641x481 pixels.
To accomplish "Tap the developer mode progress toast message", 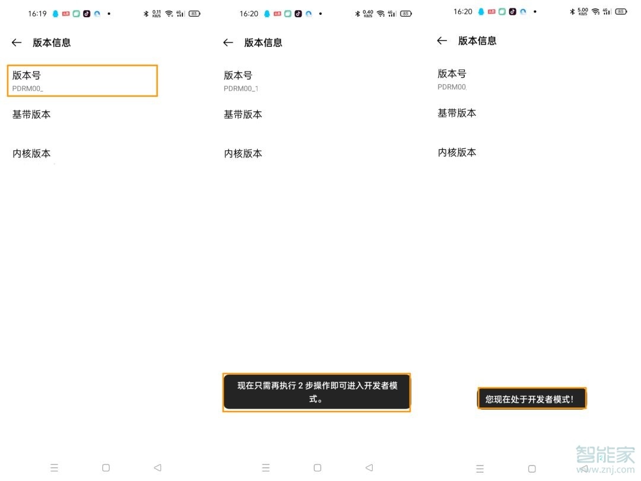I will pos(316,392).
